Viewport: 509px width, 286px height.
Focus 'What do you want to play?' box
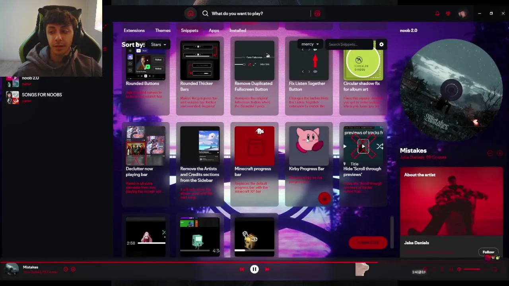(258, 14)
